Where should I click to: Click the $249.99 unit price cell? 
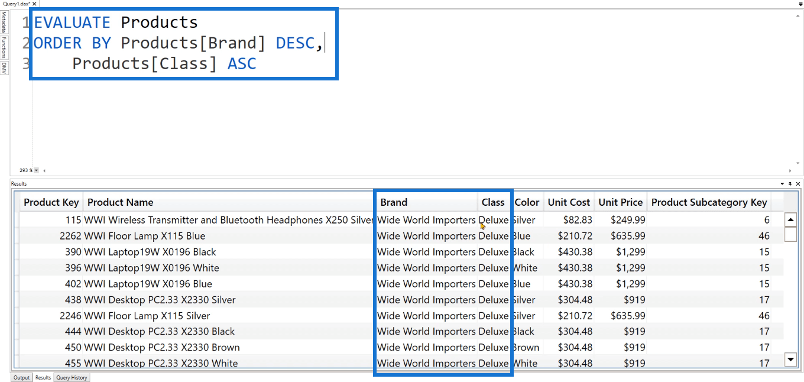621,220
